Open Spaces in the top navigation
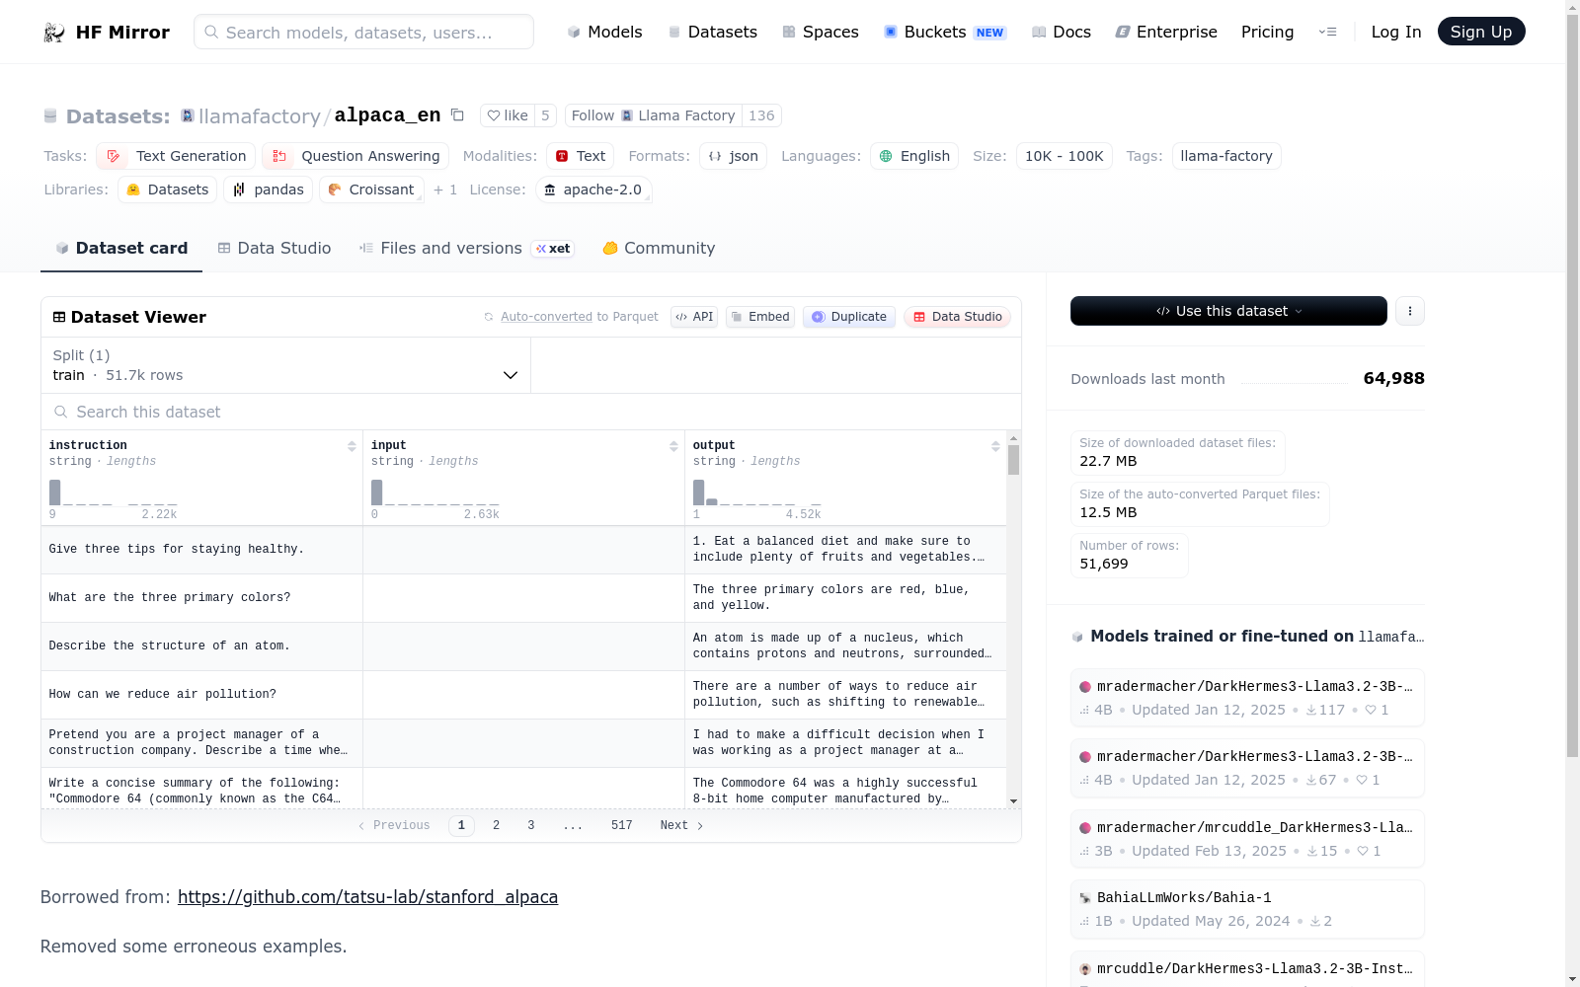 821,33
